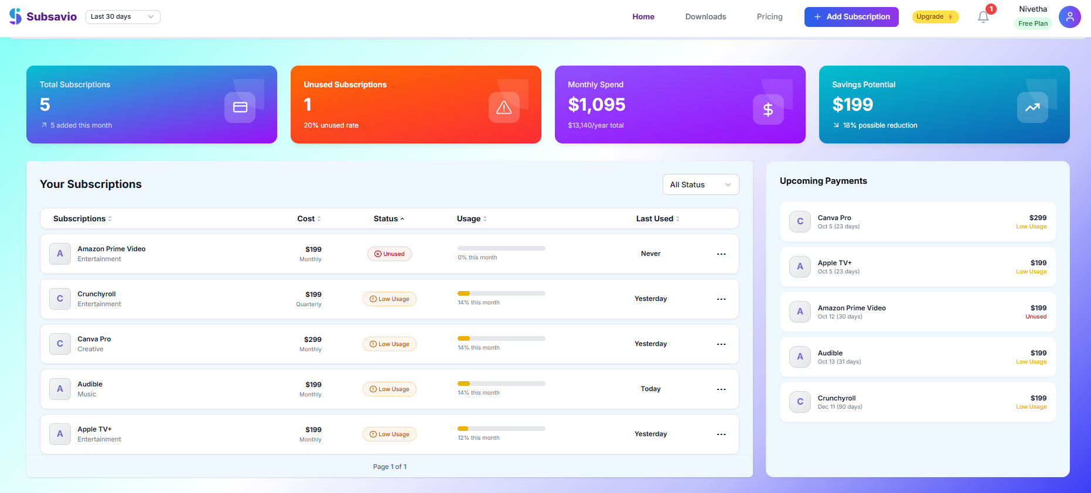The width and height of the screenshot is (1091, 493).
Task: Sort table by Last Used column
Action: coord(657,218)
